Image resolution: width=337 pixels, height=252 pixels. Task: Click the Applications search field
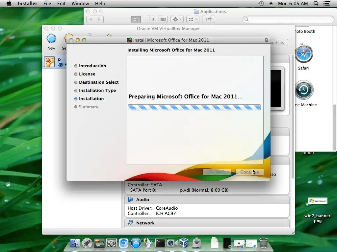288,19
